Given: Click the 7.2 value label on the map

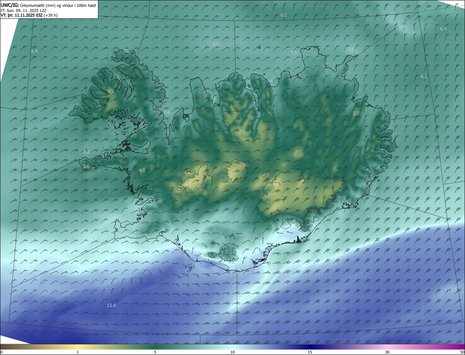Looking at the screenshot, I should pos(86,152).
